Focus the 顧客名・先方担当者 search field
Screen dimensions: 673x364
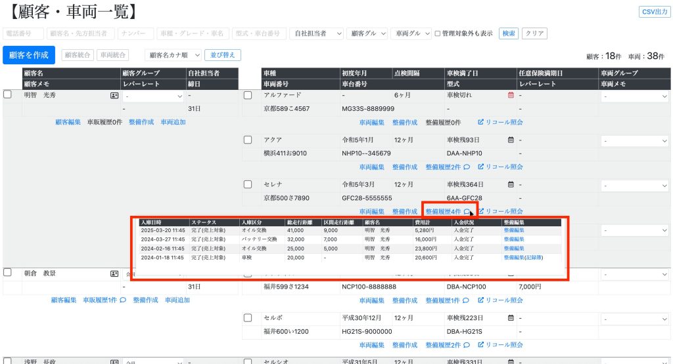tap(80, 33)
